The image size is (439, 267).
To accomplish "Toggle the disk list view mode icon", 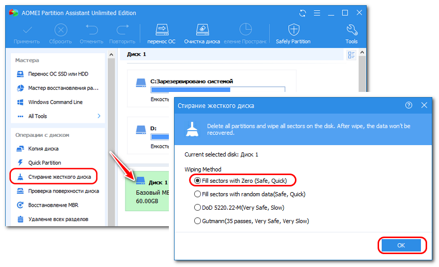I will coord(351,55).
